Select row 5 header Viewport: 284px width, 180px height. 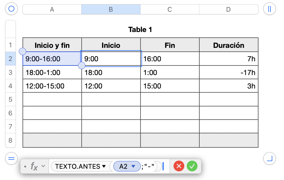click(11, 99)
